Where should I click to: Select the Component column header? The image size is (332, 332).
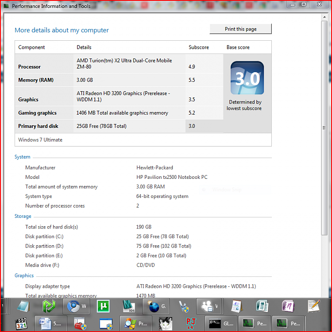point(31,47)
